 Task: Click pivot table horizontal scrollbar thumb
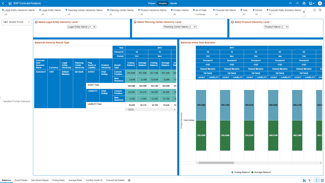pos(131,110)
